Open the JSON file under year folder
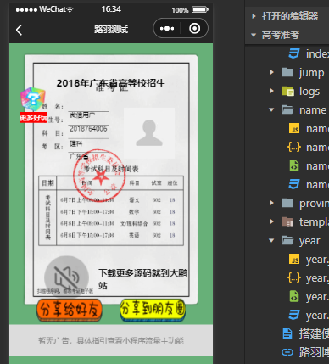 [x=294, y=278]
